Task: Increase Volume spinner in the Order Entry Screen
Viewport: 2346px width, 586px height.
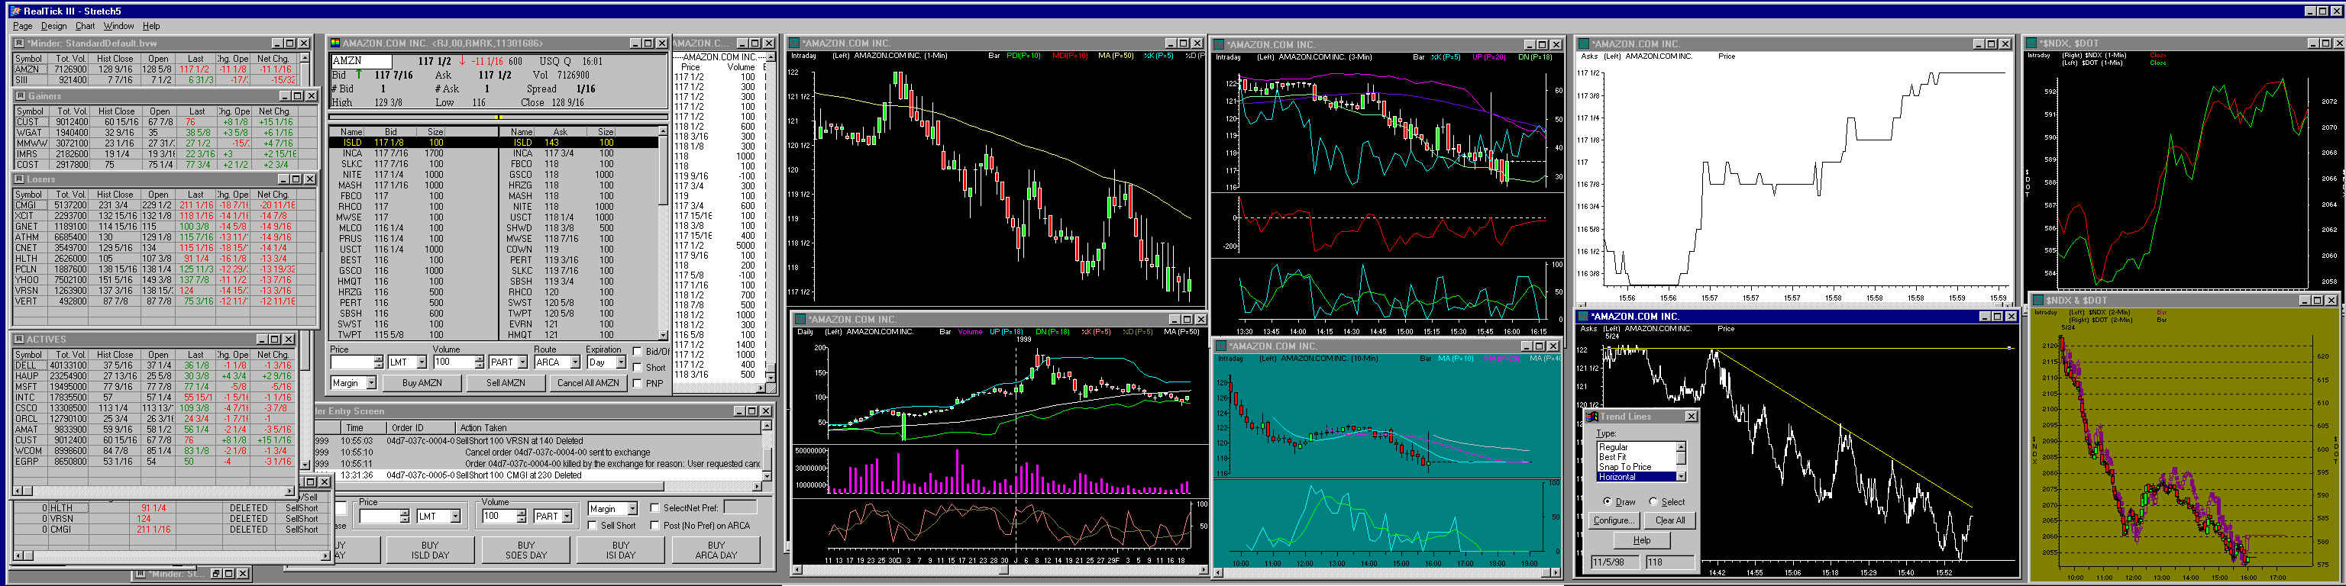Action: pos(521,512)
